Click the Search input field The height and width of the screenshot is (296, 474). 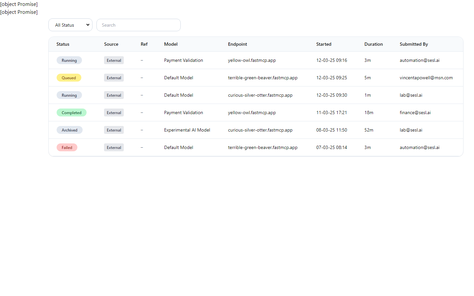(138, 25)
